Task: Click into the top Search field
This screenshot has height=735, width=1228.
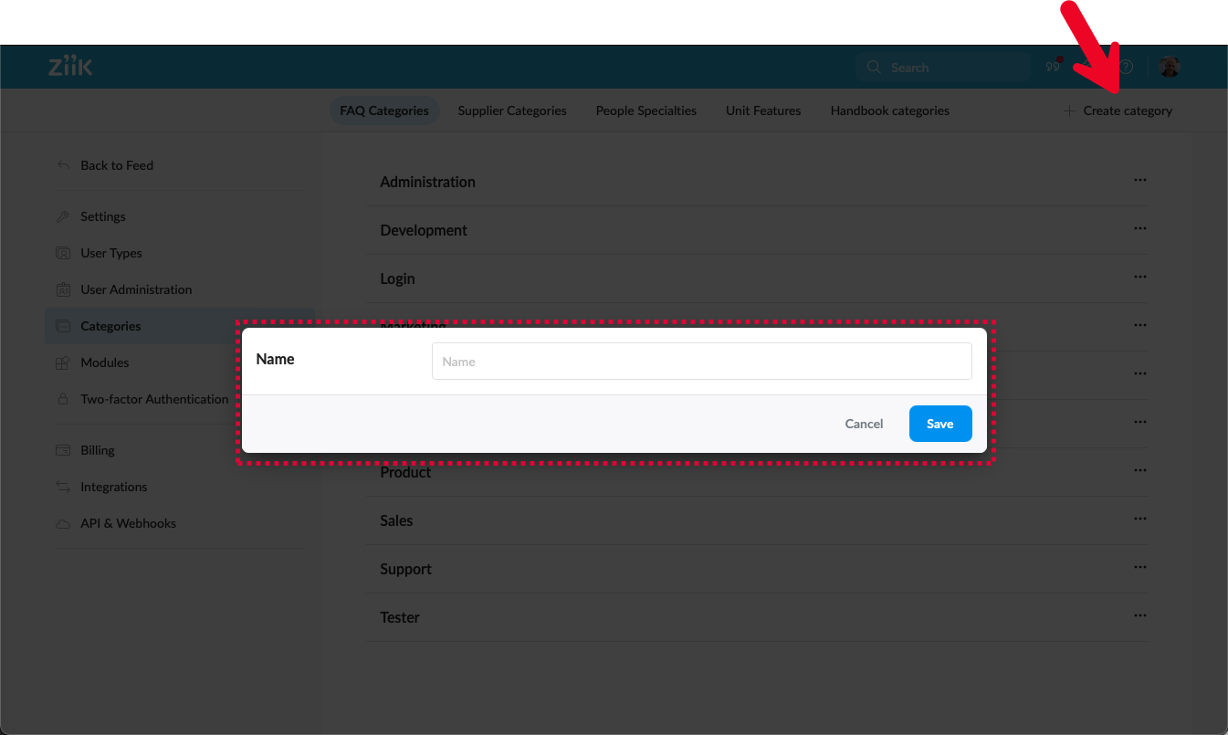Action: 943,67
